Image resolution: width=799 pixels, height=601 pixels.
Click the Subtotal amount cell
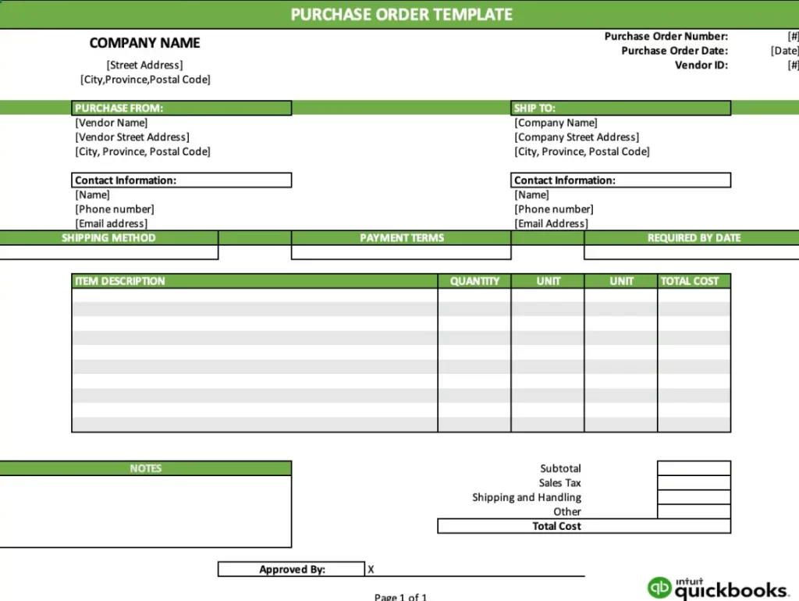693,468
